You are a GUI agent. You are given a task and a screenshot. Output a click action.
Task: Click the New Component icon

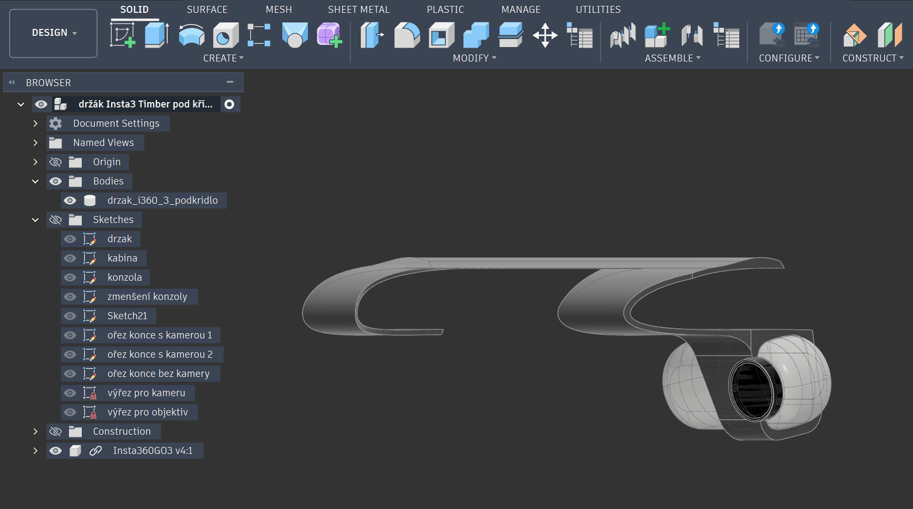coord(657,35)
